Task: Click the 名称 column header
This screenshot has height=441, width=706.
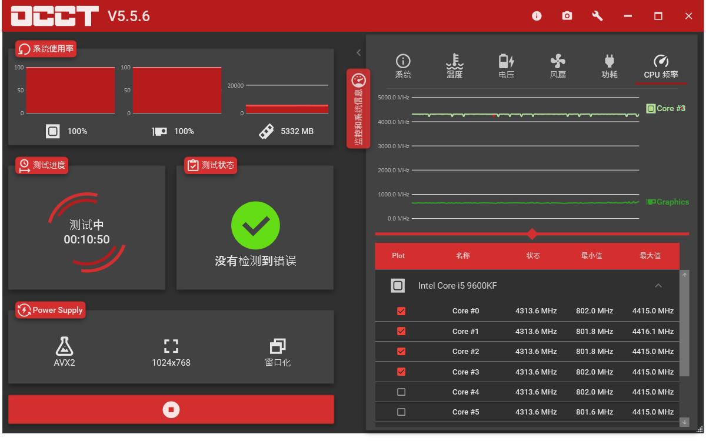Action: coord(462,256)
